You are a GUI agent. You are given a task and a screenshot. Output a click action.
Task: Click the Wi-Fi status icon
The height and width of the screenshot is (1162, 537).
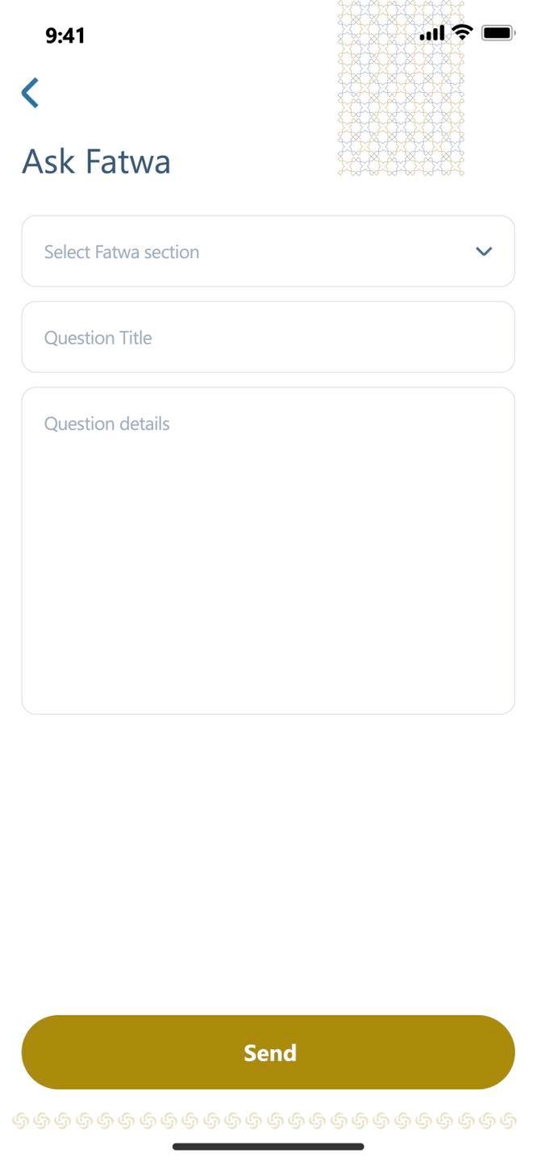462,32
